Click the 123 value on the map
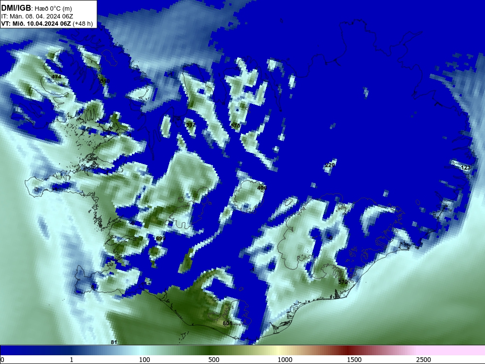Image resolution: width=485 pixels, height=364 pixels. pos(466,167)
